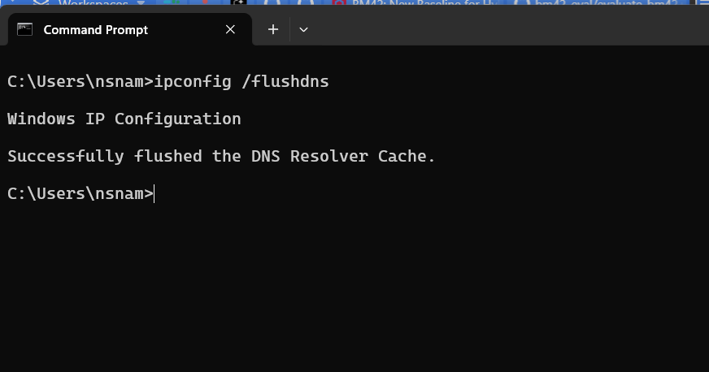709x372 pixels.
Task: Expand the new tab profile dropdown
Action: [303, 30]
